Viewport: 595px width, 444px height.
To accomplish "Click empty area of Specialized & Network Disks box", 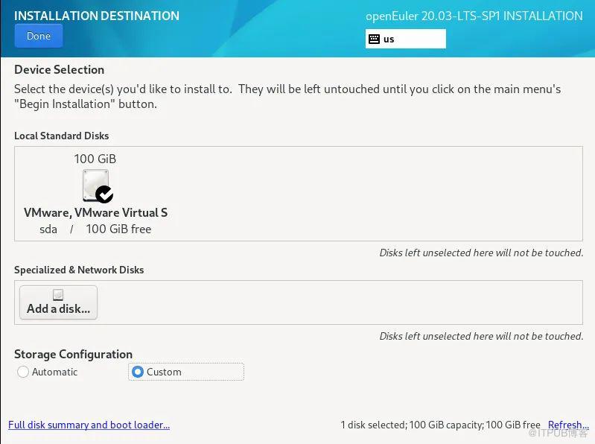I will click(x=340, y=302).
